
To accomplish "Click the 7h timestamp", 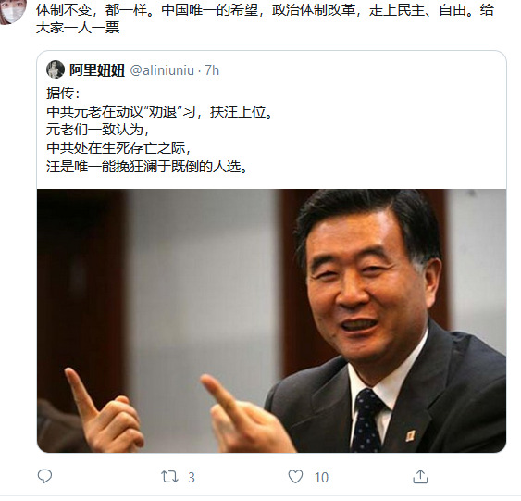I will coord(212,70).
